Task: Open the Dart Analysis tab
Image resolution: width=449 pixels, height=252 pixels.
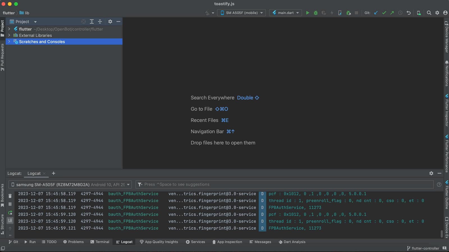Action: click(292, 242)
